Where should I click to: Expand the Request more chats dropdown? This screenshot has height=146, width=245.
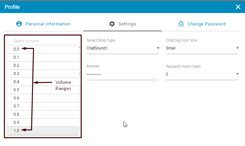tap(202, 74)
